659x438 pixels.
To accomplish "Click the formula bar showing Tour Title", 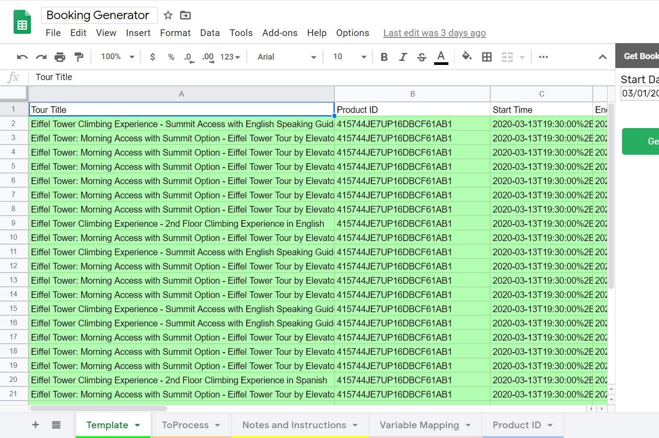I will (x=321, y=77).
